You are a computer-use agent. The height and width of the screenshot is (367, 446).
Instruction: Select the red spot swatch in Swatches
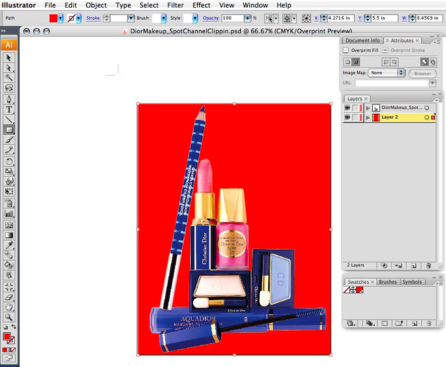coord(360,290)
